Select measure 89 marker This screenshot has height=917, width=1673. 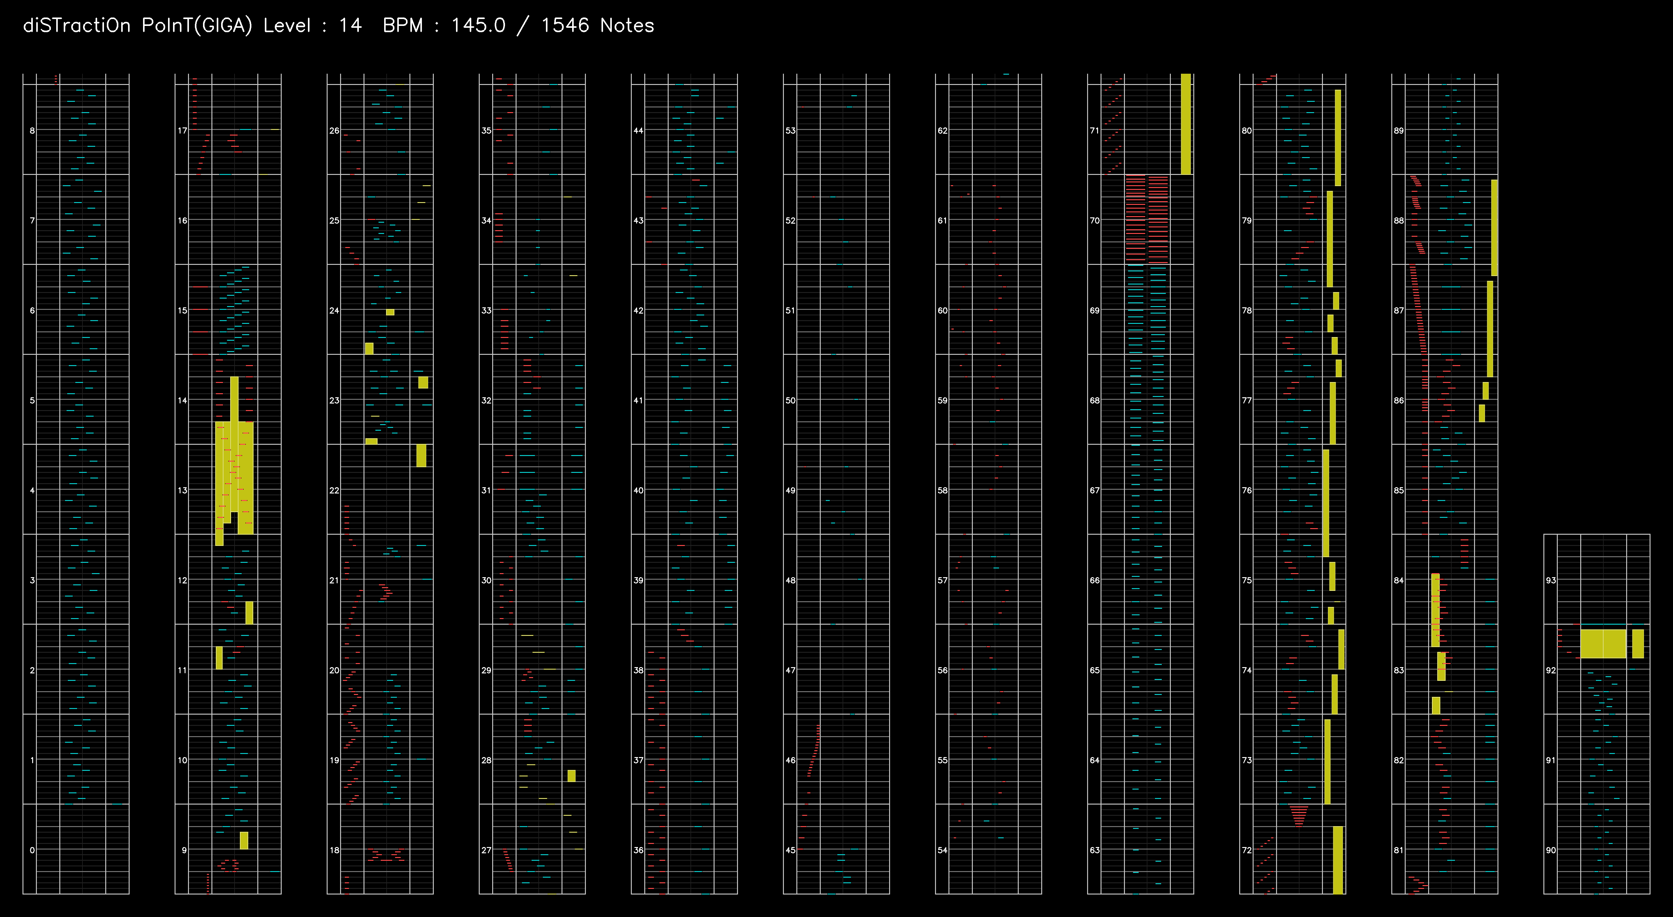click(x=1399, y=131)
